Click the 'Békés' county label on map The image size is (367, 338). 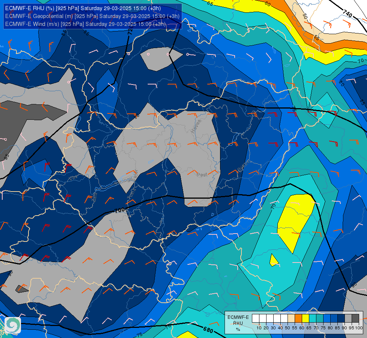[x=243, y=166]
